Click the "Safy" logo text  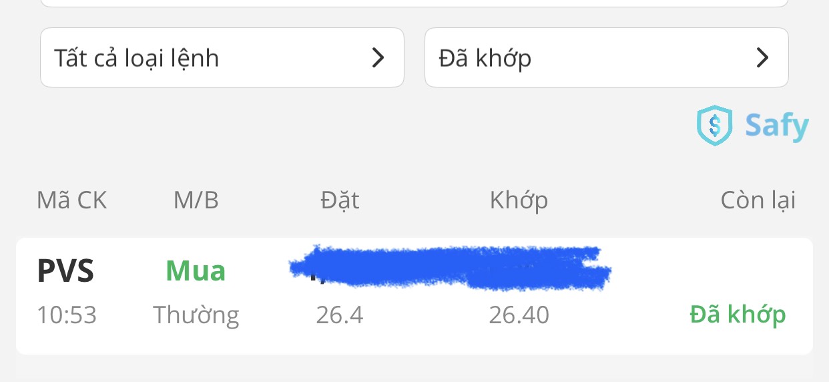[777, 126]
